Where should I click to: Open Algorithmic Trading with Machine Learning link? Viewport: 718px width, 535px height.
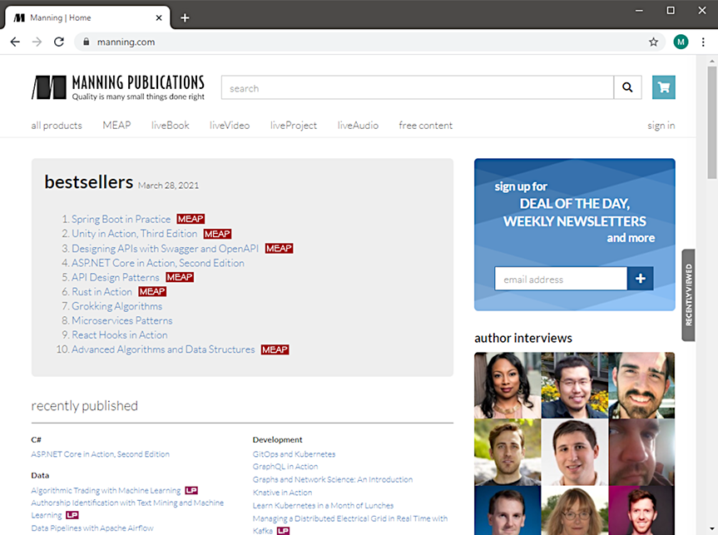[x=106, y=491]
